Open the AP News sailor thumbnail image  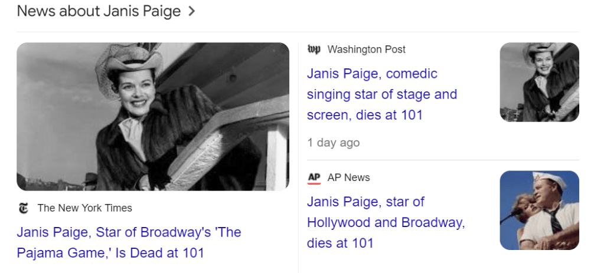[x=539, y=210]
